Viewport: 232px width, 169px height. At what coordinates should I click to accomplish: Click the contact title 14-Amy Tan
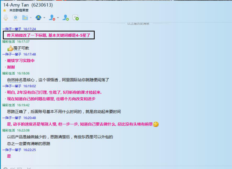tap(16, 5)
